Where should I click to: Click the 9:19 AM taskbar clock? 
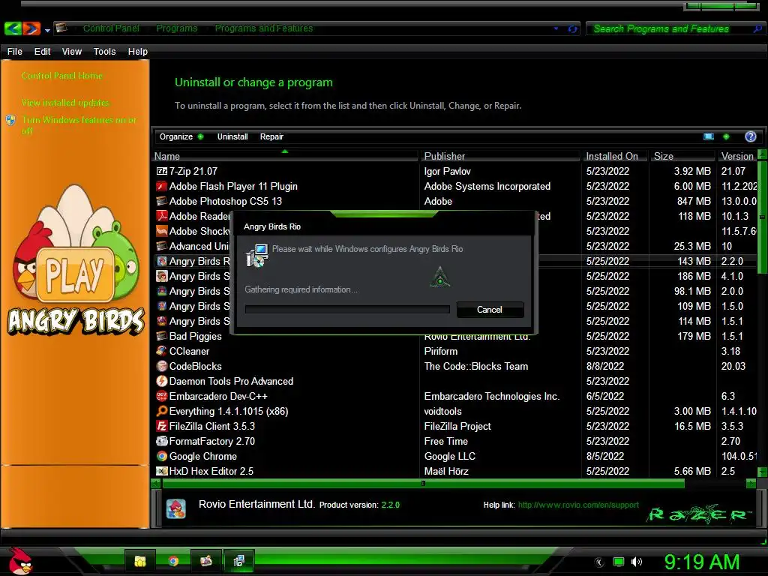click(x=702, y=562)
